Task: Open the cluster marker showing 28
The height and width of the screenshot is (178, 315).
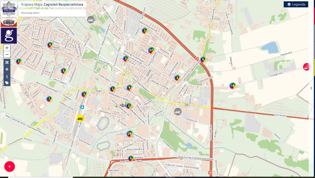Action: 129,134
